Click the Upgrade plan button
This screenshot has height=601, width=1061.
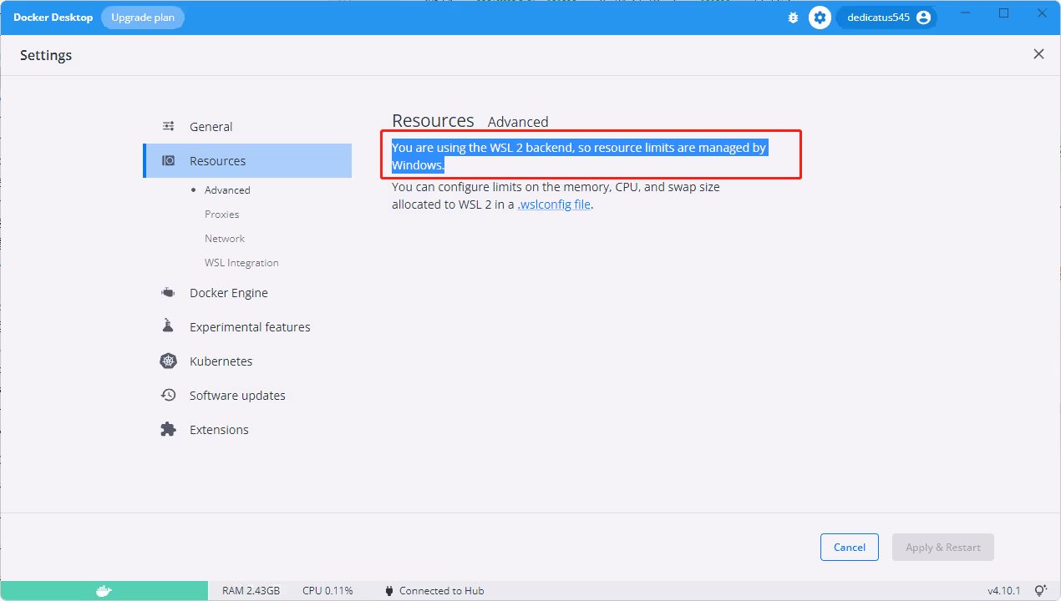tap(143, 18)
